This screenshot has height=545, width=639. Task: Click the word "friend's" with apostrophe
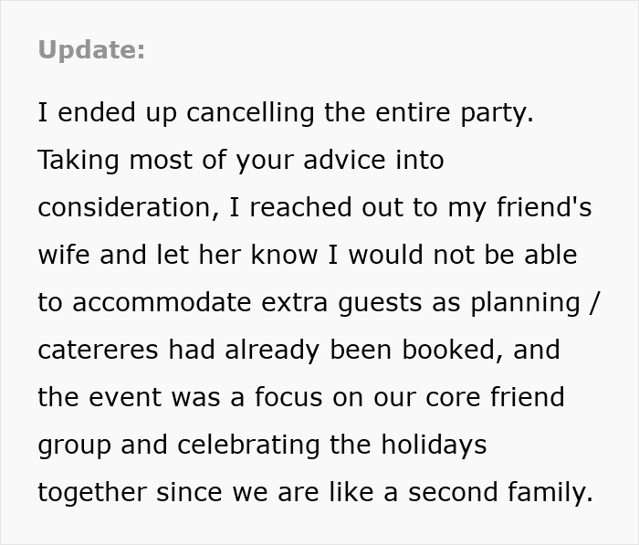click(543, 208)
